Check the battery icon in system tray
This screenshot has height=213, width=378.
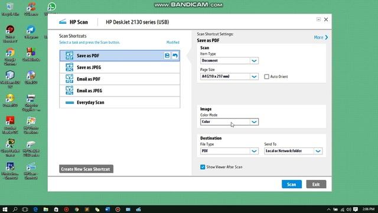coord(335,209)
